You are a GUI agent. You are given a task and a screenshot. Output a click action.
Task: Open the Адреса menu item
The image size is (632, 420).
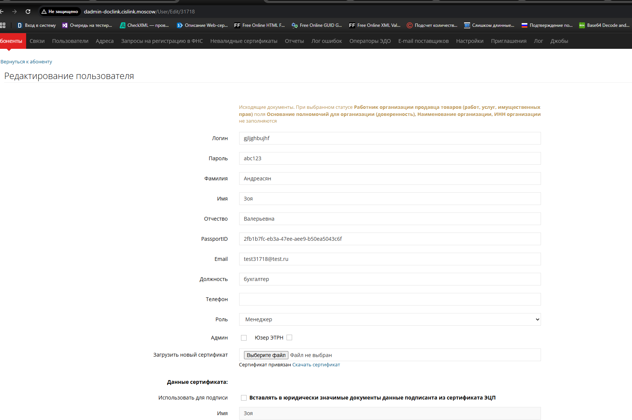pyautogui.click(x=104, y=41)
